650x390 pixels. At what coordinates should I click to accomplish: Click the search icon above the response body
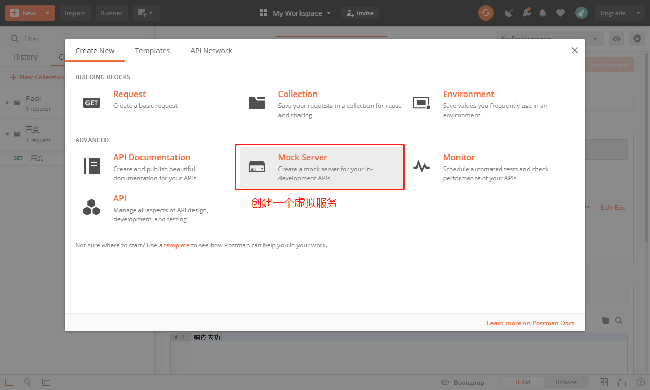pos(618,319)
